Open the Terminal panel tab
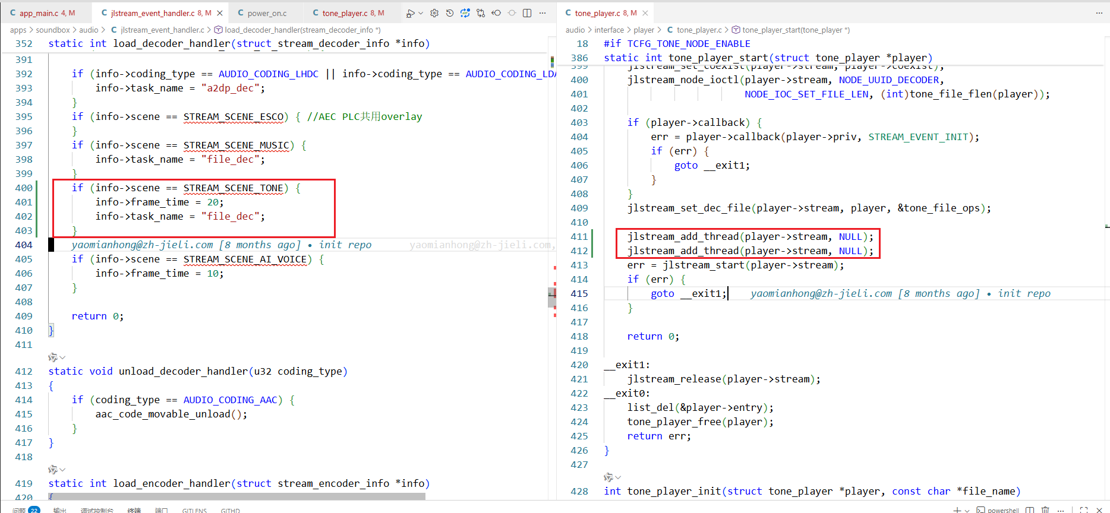1110x513 pixels. pos(134,509)
